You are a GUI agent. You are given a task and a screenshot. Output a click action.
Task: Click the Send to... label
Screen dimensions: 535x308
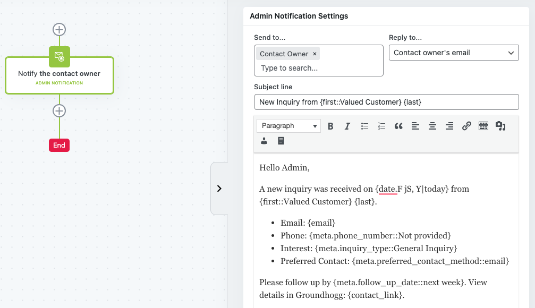pos(269,38)
